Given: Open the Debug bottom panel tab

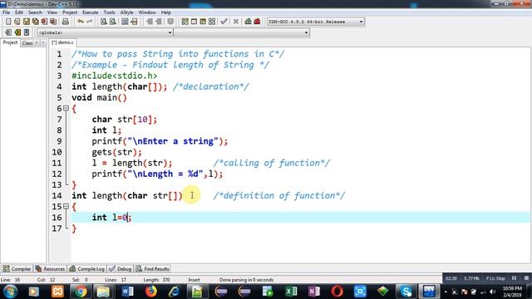Looking at the screenshot, I should coord(120,269).
